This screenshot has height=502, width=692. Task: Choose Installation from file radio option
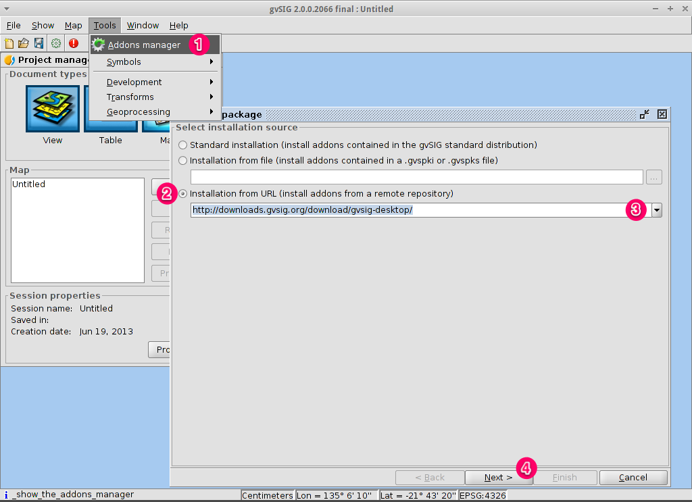click(x=182, y=161)
